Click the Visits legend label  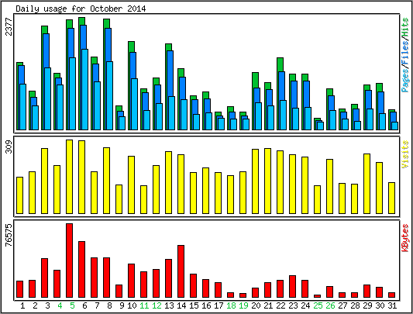[405, 154]
